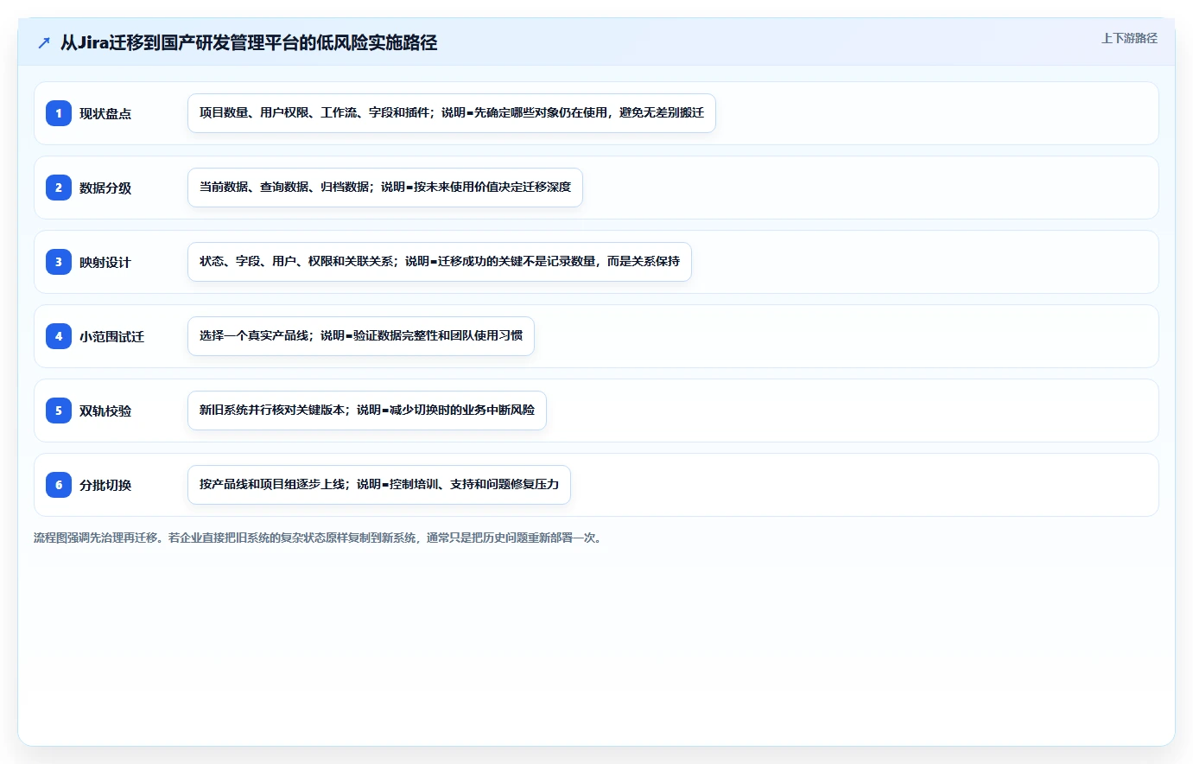Click the step 5 number badge

(59, 411)
